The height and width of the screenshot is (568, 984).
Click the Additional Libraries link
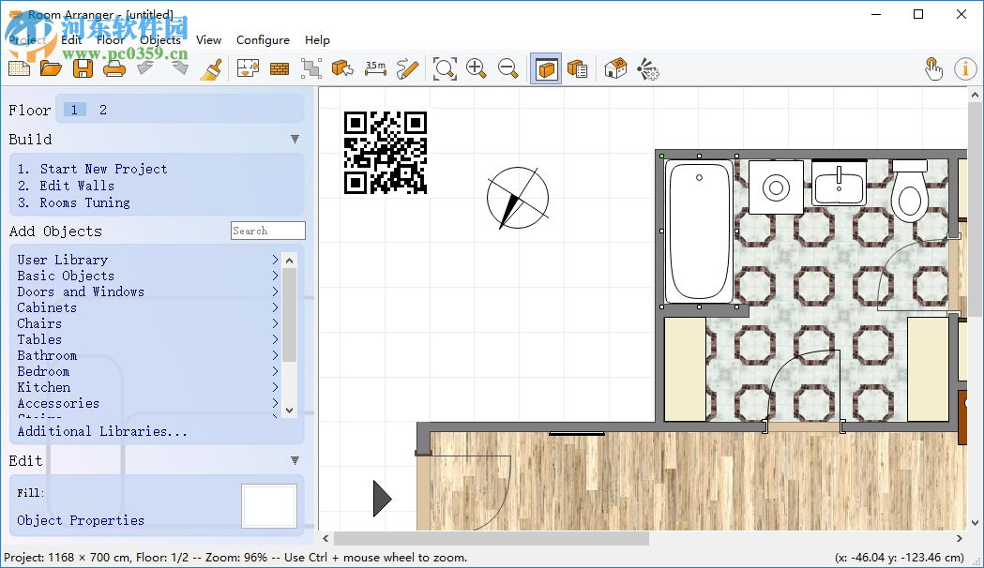tap(102, 431)
